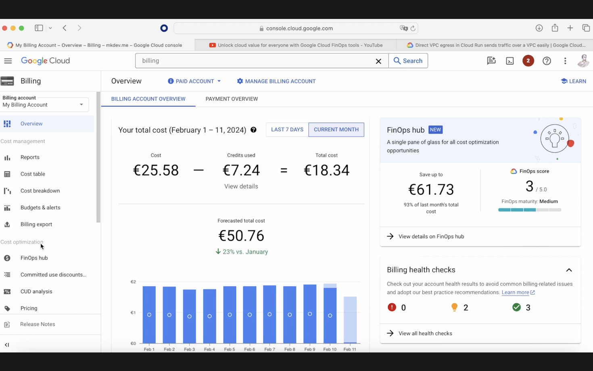Screen dimensions: 593x371
Task: Click the red error health check icon
Action: click(x=392, y=307)
